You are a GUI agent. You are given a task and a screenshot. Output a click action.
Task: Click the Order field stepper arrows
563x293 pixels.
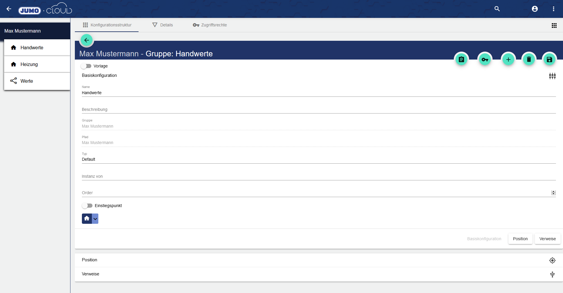click(x=553, y=193)
